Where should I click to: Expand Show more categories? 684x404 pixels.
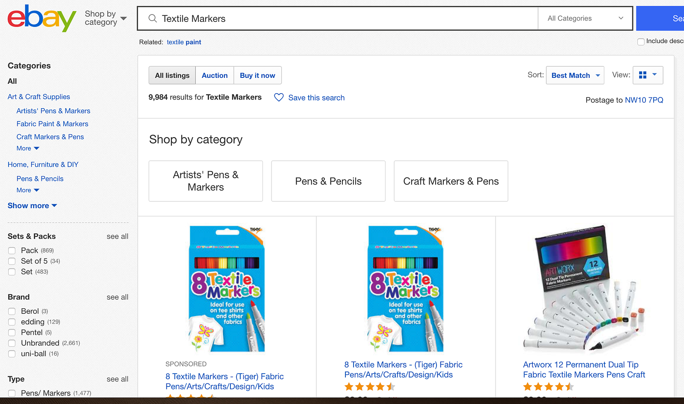[32, 206]
